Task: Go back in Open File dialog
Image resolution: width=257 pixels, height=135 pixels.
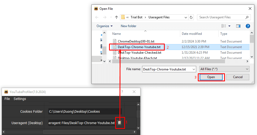Action: tap(97, 17)
